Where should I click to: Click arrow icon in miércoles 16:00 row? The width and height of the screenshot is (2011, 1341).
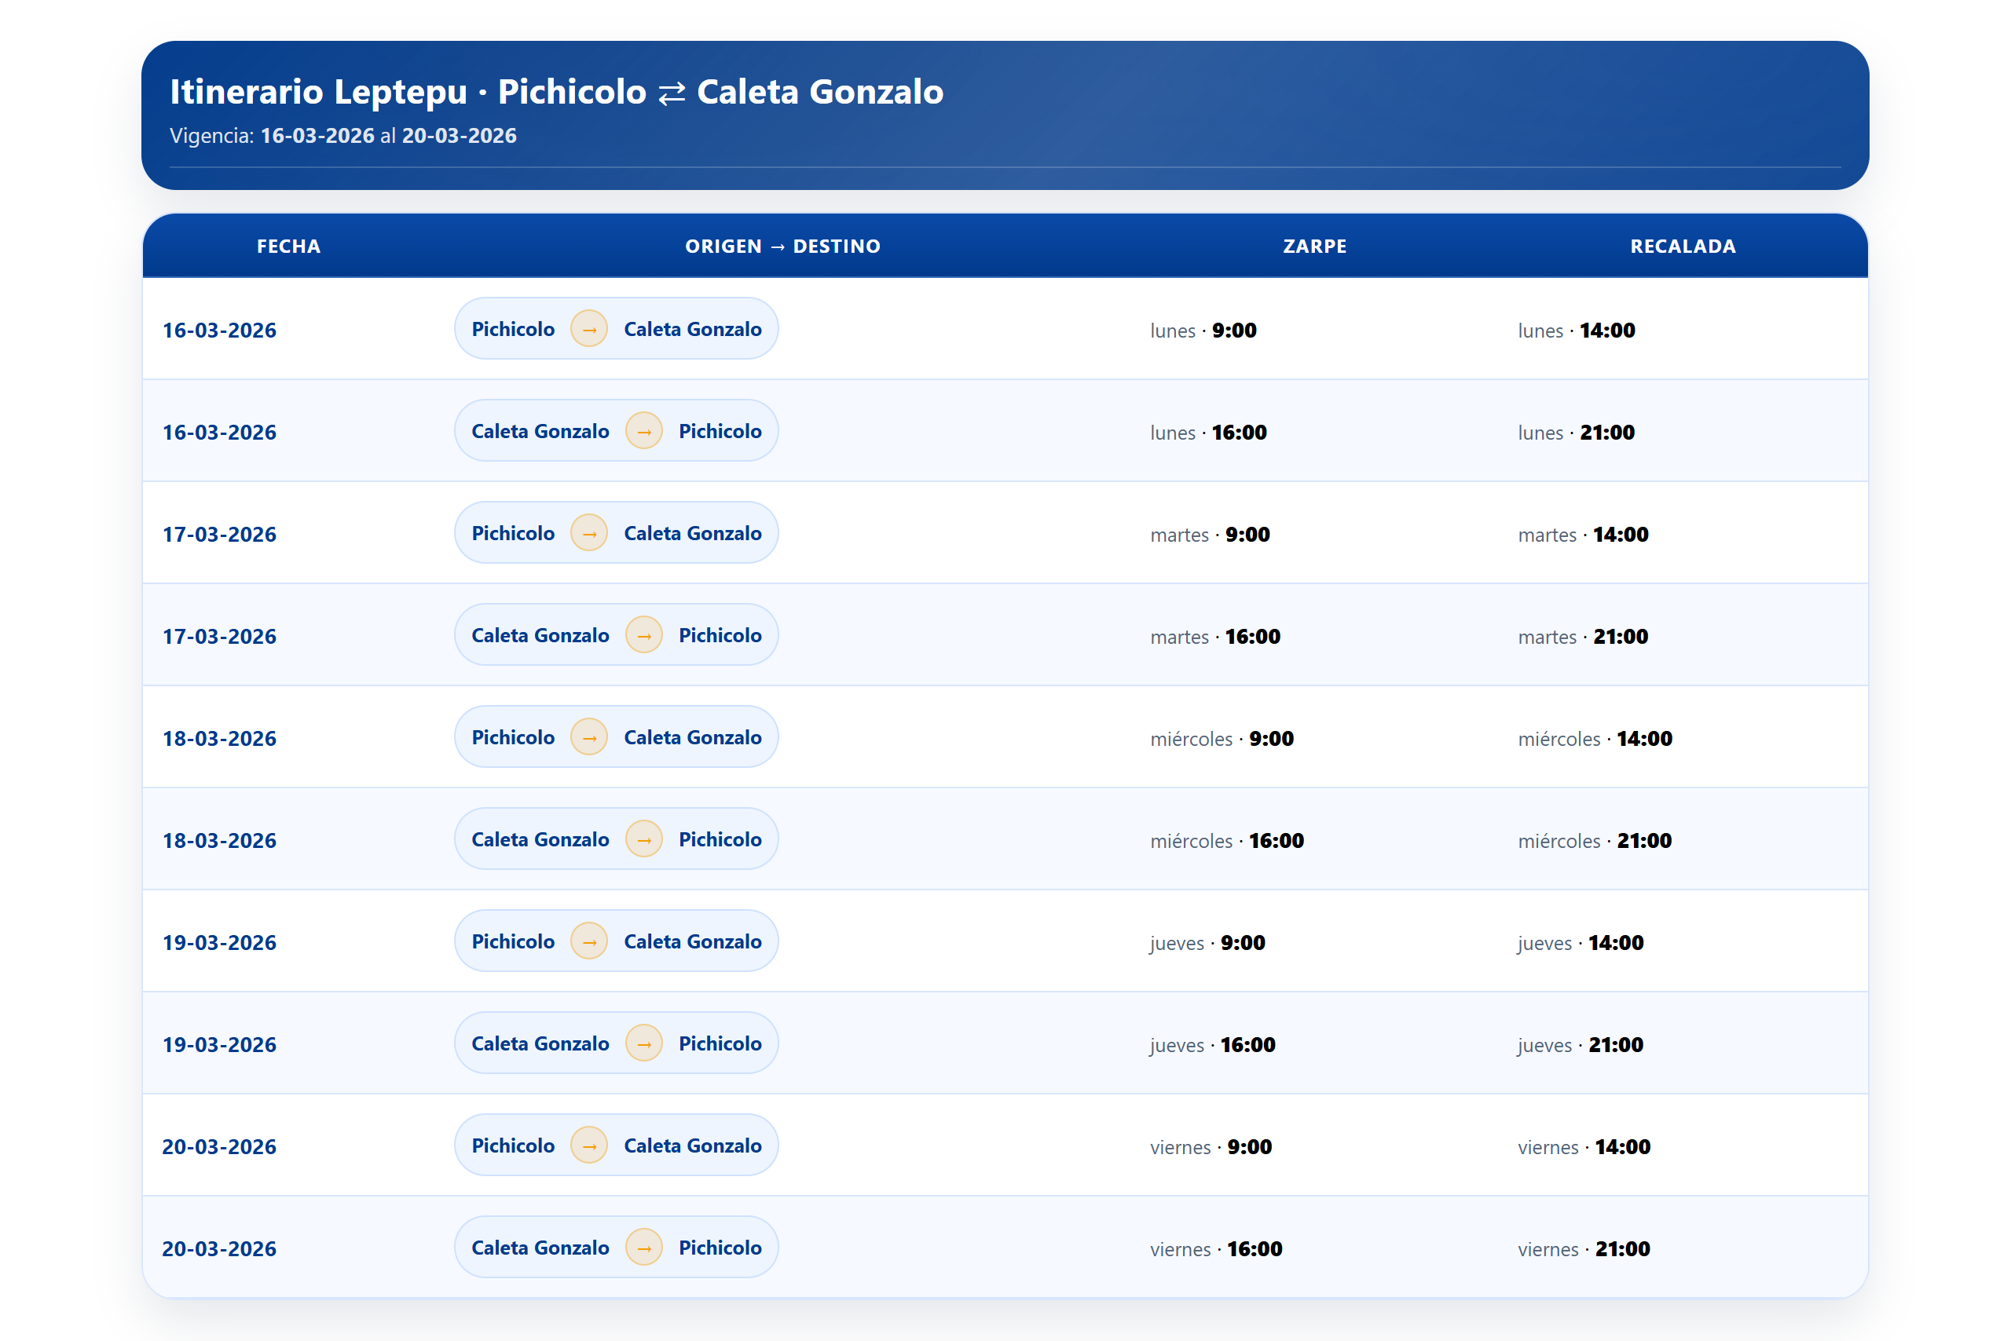(x=643, y=839)
